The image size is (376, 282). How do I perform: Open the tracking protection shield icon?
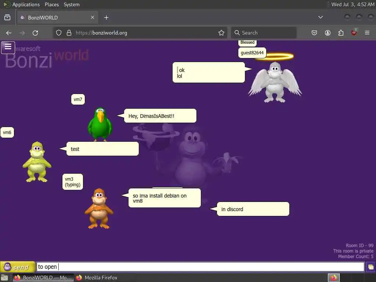tap(59, 33)
